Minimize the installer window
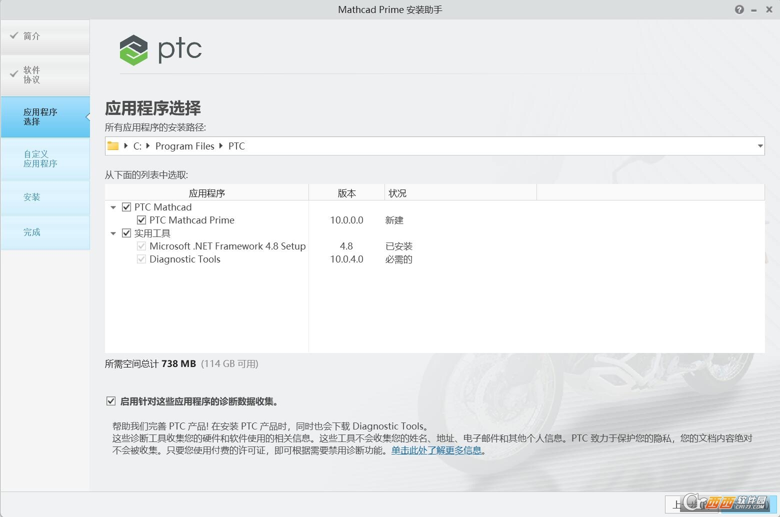Viewport: 780px width, 517px height. tap(754, 10)
